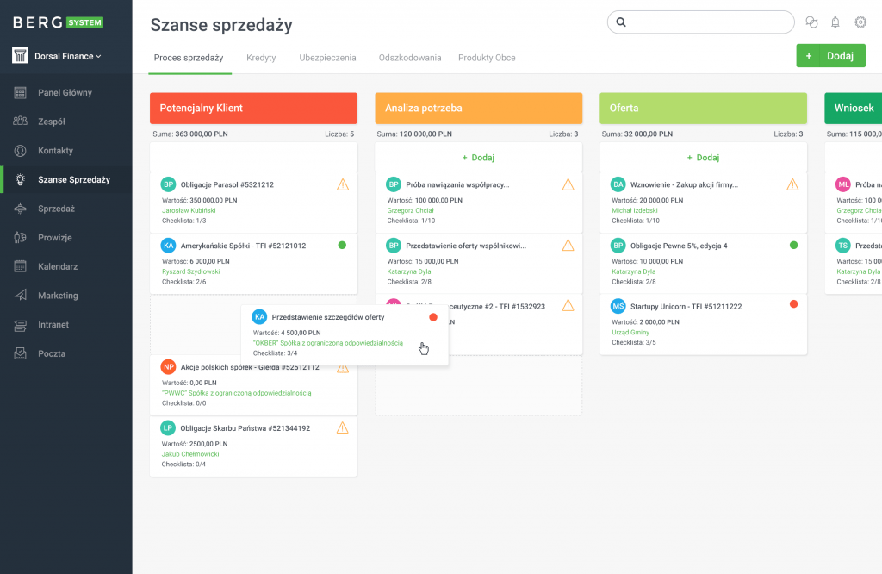Click the green Dodaj button
Viewport: 882px width, 574px height.
831,56
